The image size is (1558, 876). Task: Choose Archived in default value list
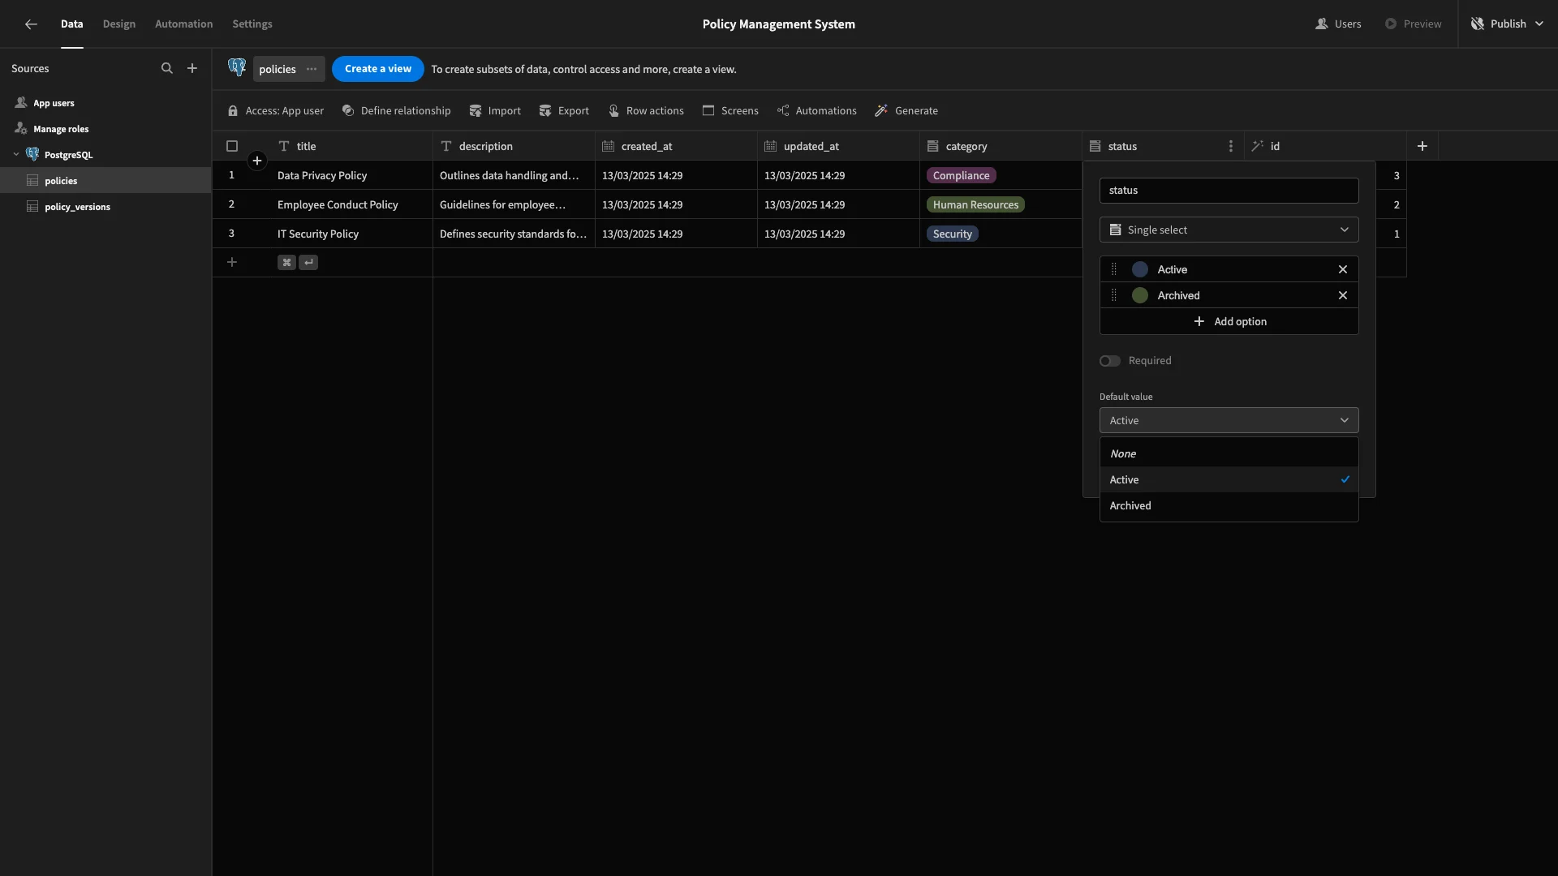tap(1229, 505)
